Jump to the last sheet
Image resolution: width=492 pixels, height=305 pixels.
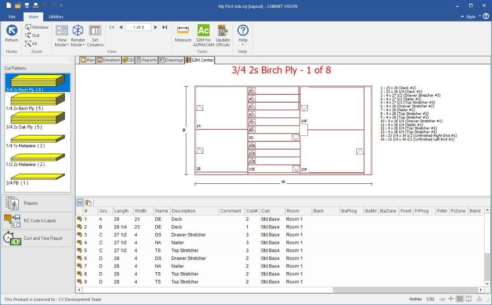click(x=165, y=27)
